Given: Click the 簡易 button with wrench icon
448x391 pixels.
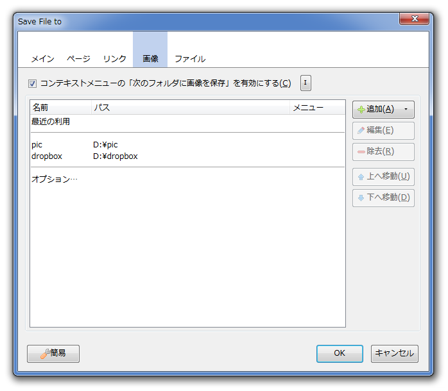Looking at the screenshot, I should (x=53, y=354).
